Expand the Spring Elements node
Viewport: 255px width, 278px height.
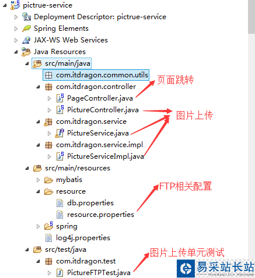pyautogui.click(x=16, y=29)
